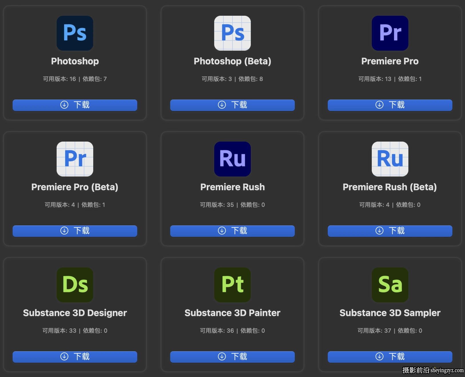Select the Photoshop title text
The width and height of the screenshot is (465, 377).
[75, 61]
